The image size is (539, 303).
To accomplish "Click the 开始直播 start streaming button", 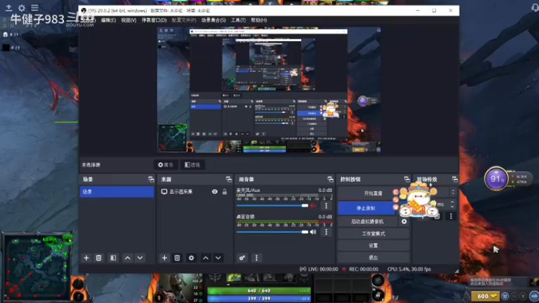I will (373, 193).
